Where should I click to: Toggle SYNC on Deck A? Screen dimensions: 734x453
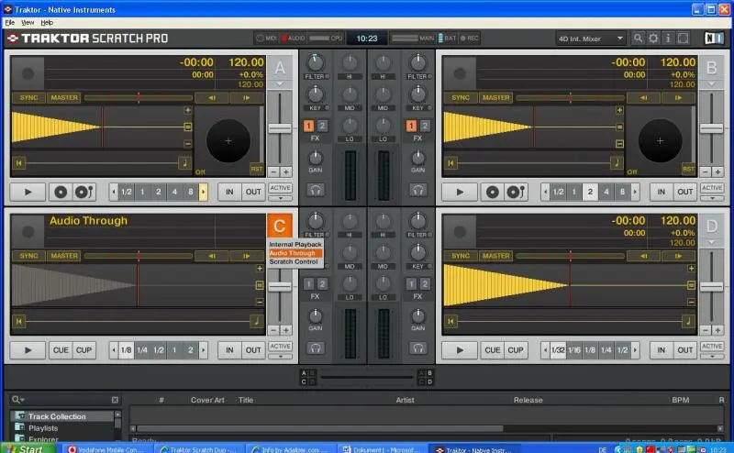[28, 97]
